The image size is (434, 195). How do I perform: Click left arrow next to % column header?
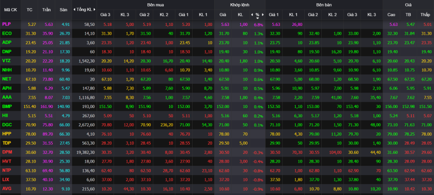click(252, 15)
